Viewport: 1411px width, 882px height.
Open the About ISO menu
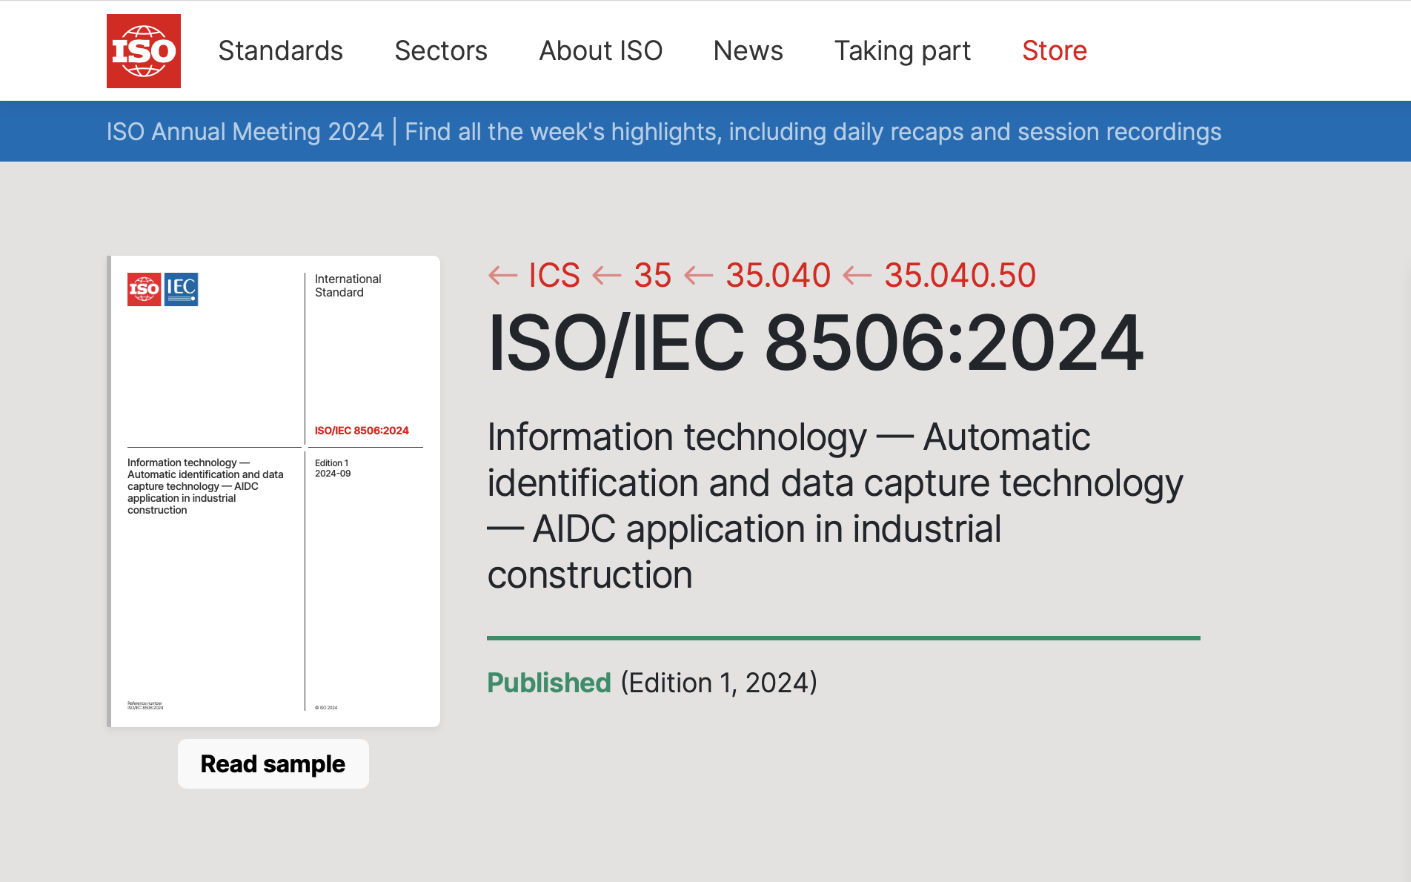(600, 51)
